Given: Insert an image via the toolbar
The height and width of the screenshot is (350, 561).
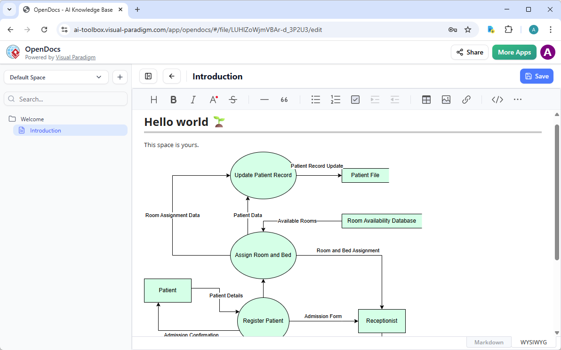Looking at the screenshot, I should point(446,99).
